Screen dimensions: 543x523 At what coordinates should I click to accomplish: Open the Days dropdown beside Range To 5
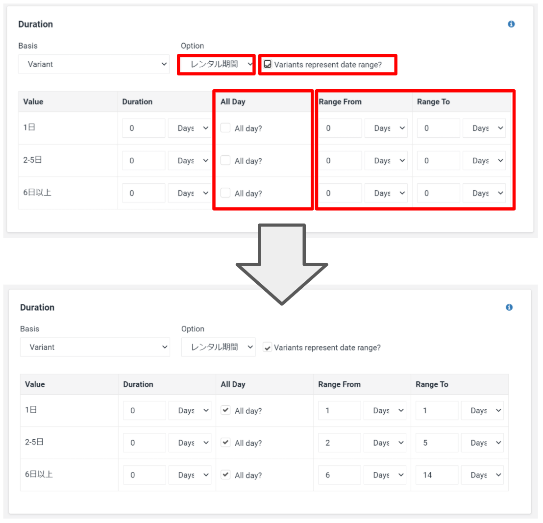[482, 443]
